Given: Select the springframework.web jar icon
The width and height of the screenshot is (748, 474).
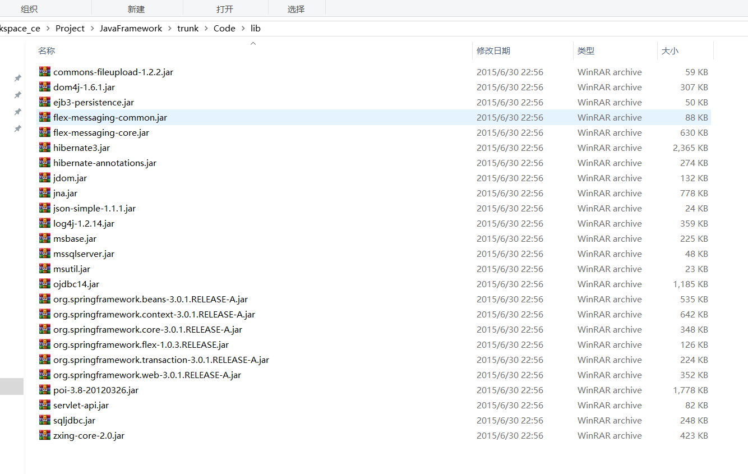Looking at the screenshot, I should pyautogui.click(x=45, y=375).
